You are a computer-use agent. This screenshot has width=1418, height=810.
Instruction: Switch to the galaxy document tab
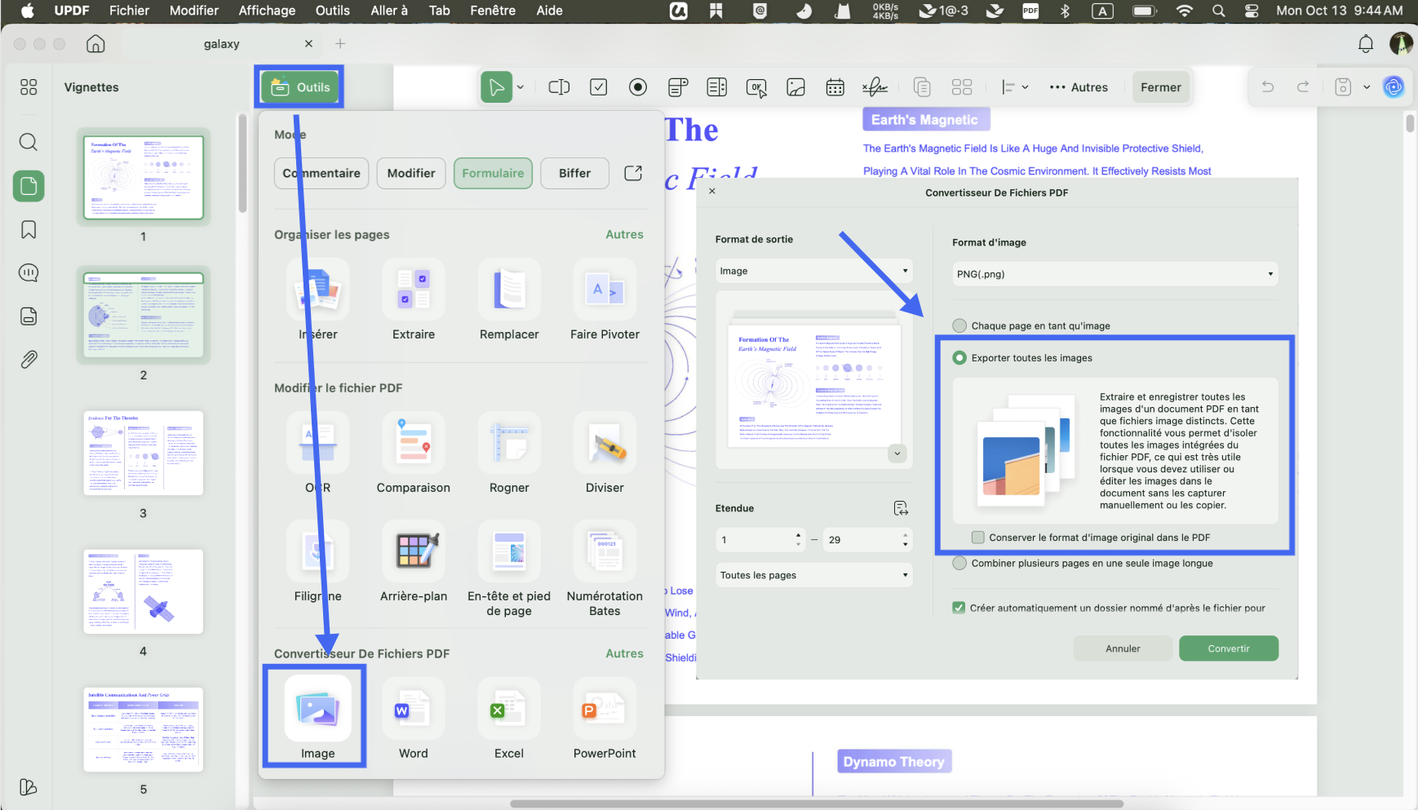(222, 44)
